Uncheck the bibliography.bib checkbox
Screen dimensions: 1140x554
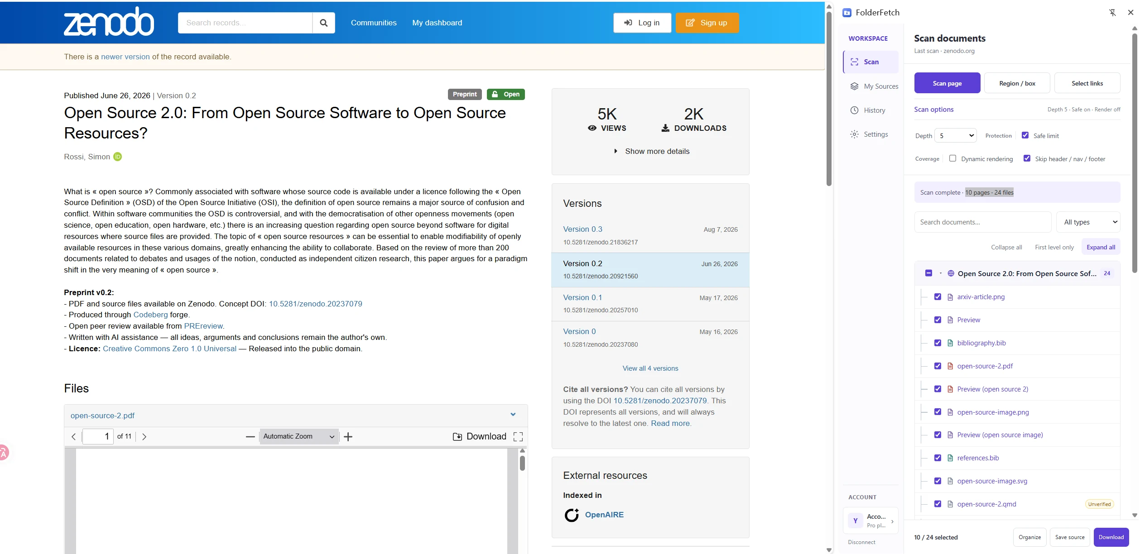[x=938, y=343]
